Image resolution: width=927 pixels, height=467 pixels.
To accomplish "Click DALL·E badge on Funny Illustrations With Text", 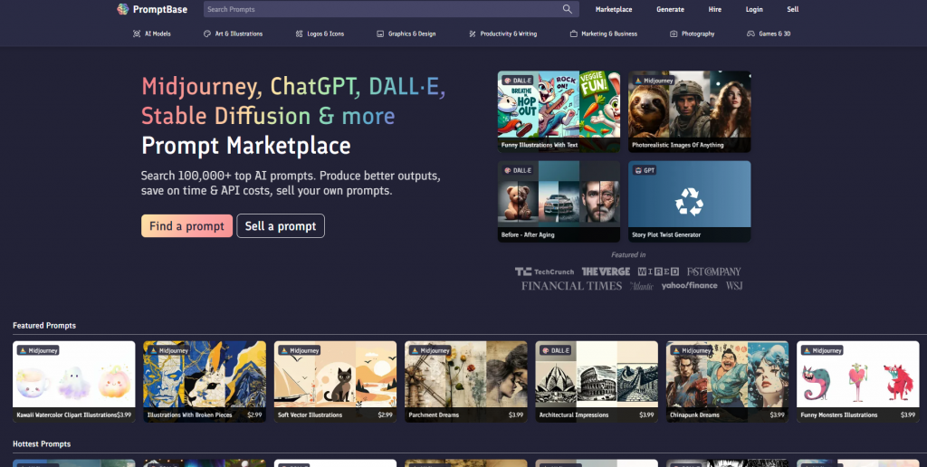I will tap(518, 81).
